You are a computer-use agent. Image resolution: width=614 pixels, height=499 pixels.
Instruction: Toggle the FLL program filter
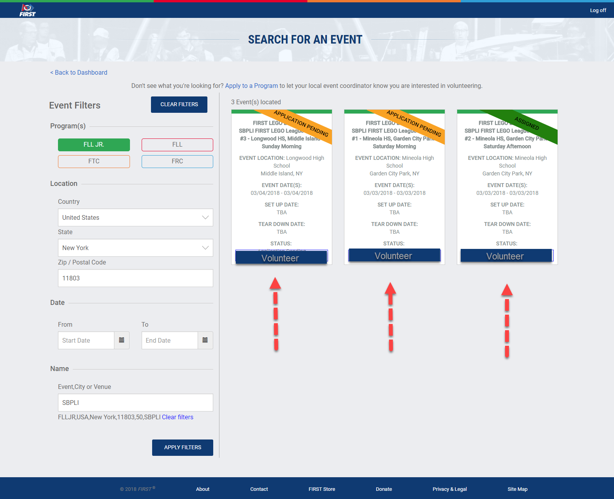177,145
